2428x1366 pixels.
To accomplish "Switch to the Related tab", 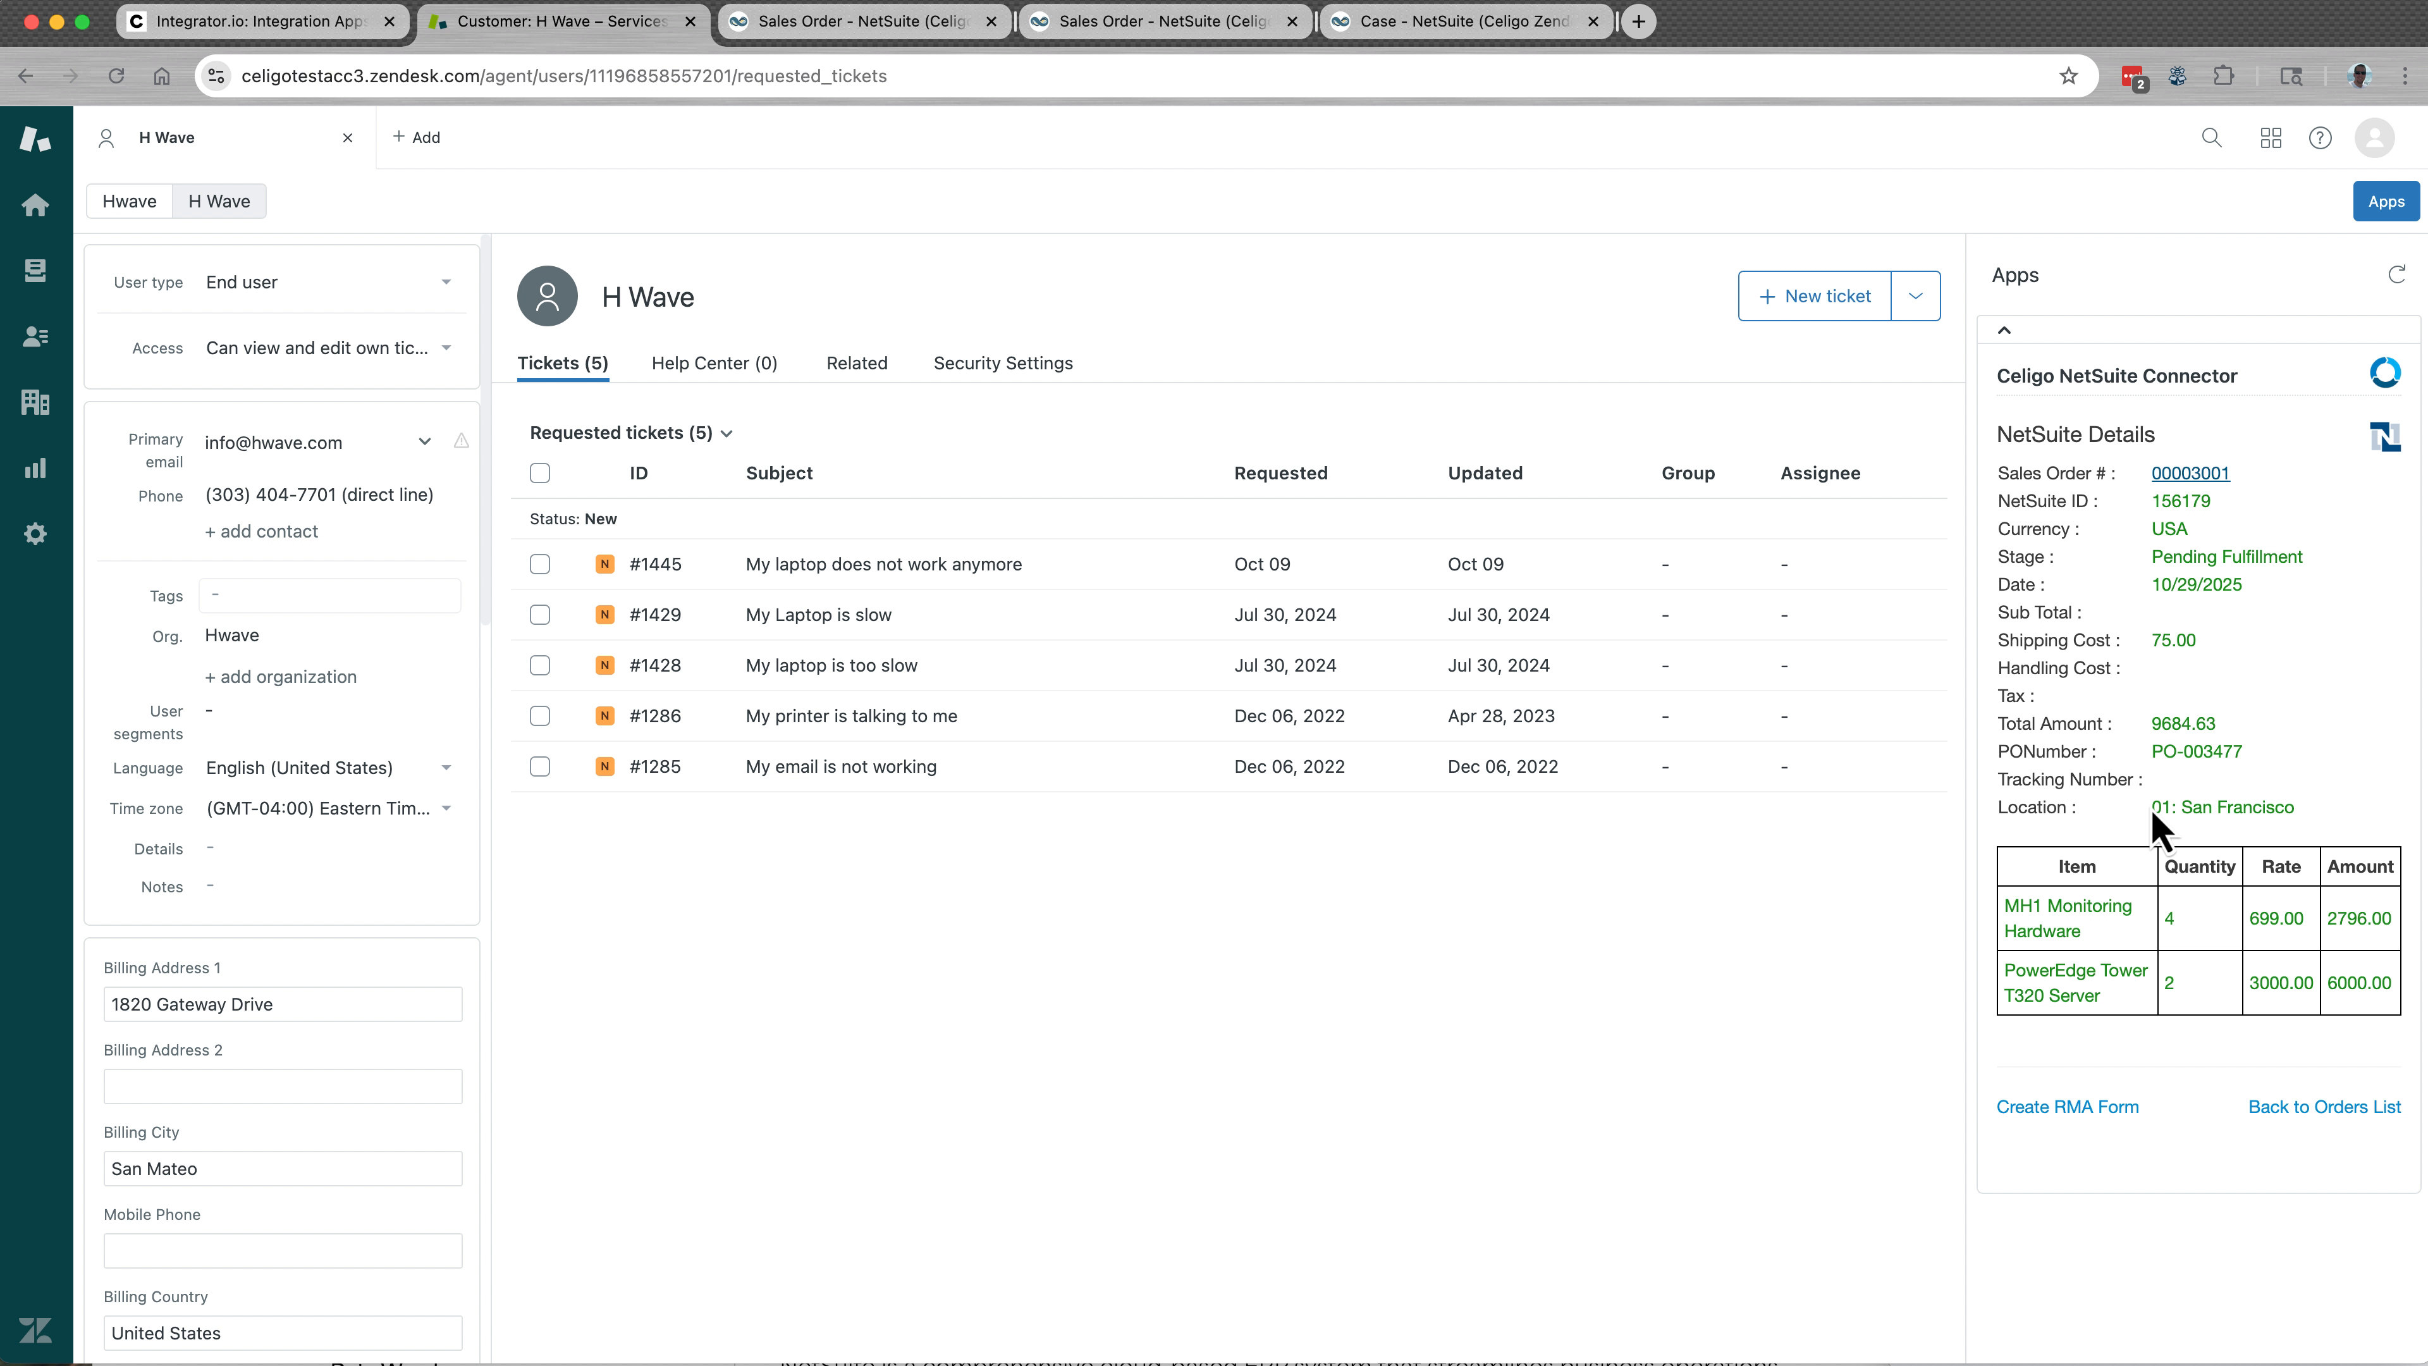I will click(857, 363).
